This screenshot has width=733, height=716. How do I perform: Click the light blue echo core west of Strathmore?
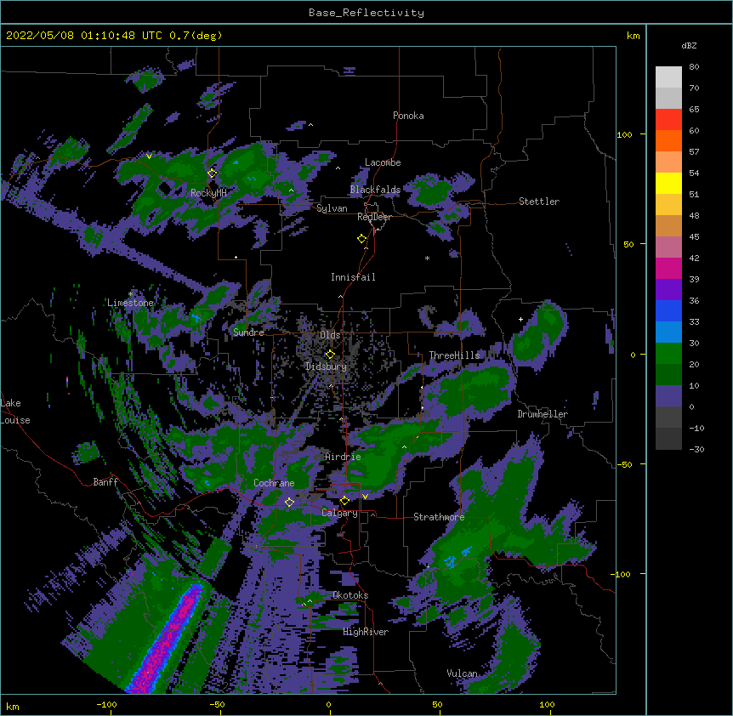click(x=450, y=560)
